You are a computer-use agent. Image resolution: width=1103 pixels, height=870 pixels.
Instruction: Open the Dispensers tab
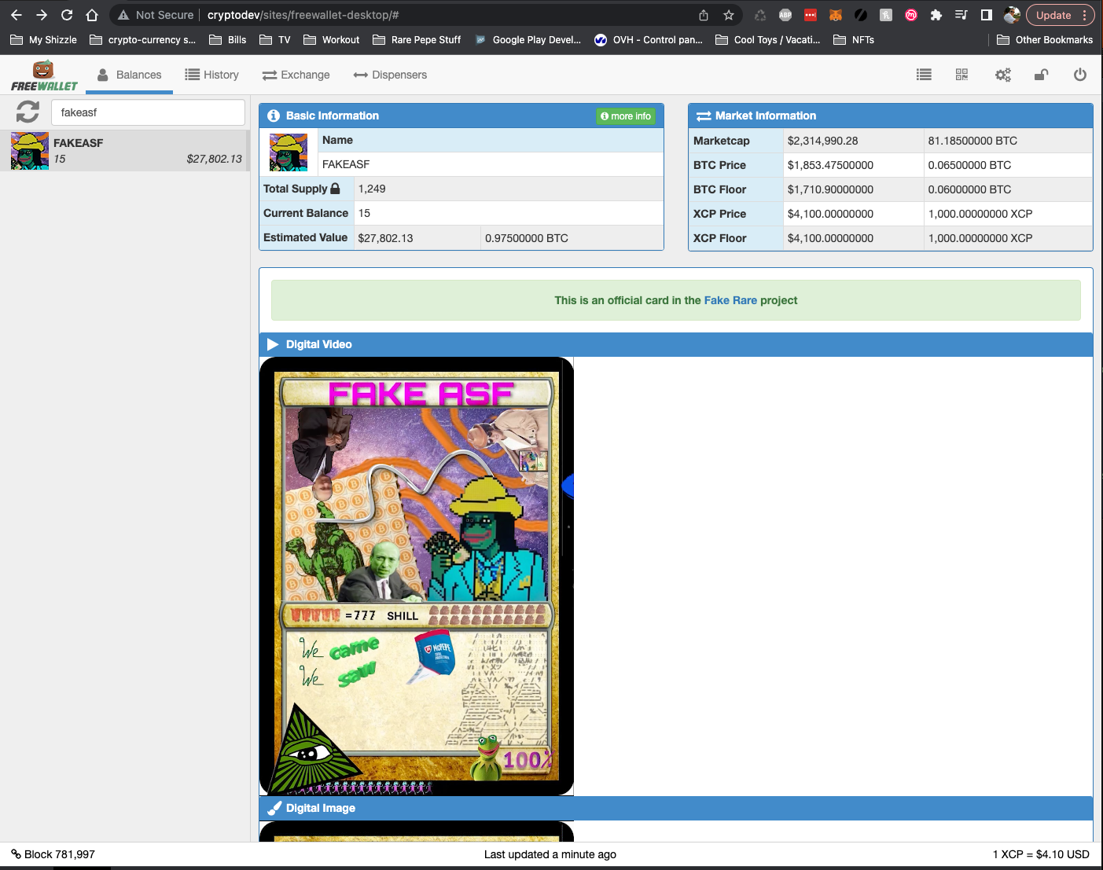click(390, 75)
